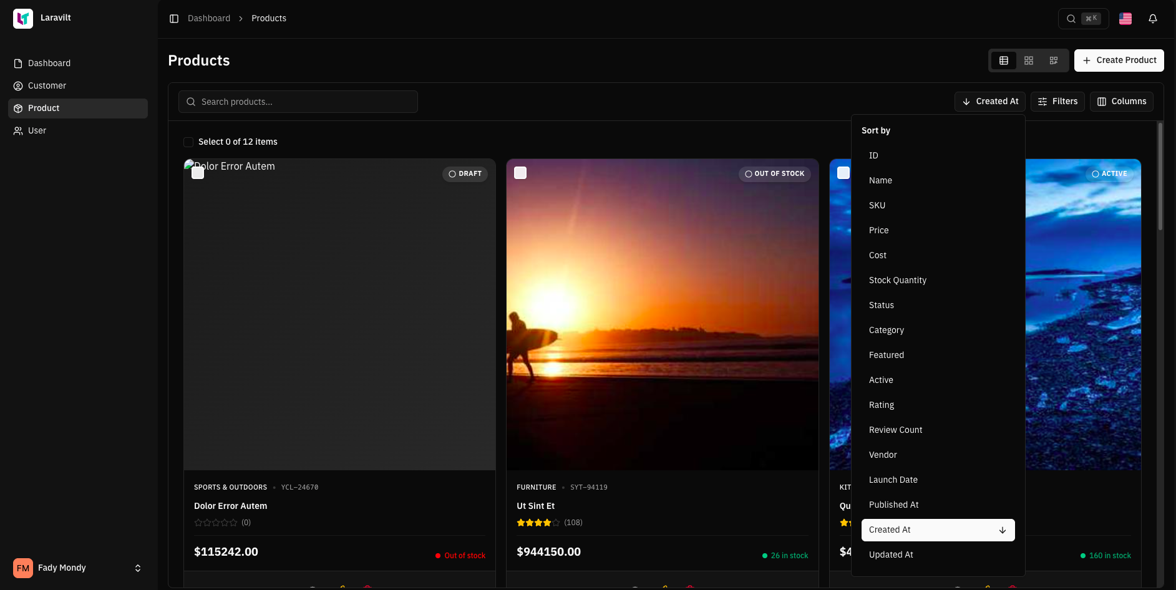This screenshot has height=590, width=1176.
Task: Open the Columns visibility dropdown
Action: (1121, 102)
